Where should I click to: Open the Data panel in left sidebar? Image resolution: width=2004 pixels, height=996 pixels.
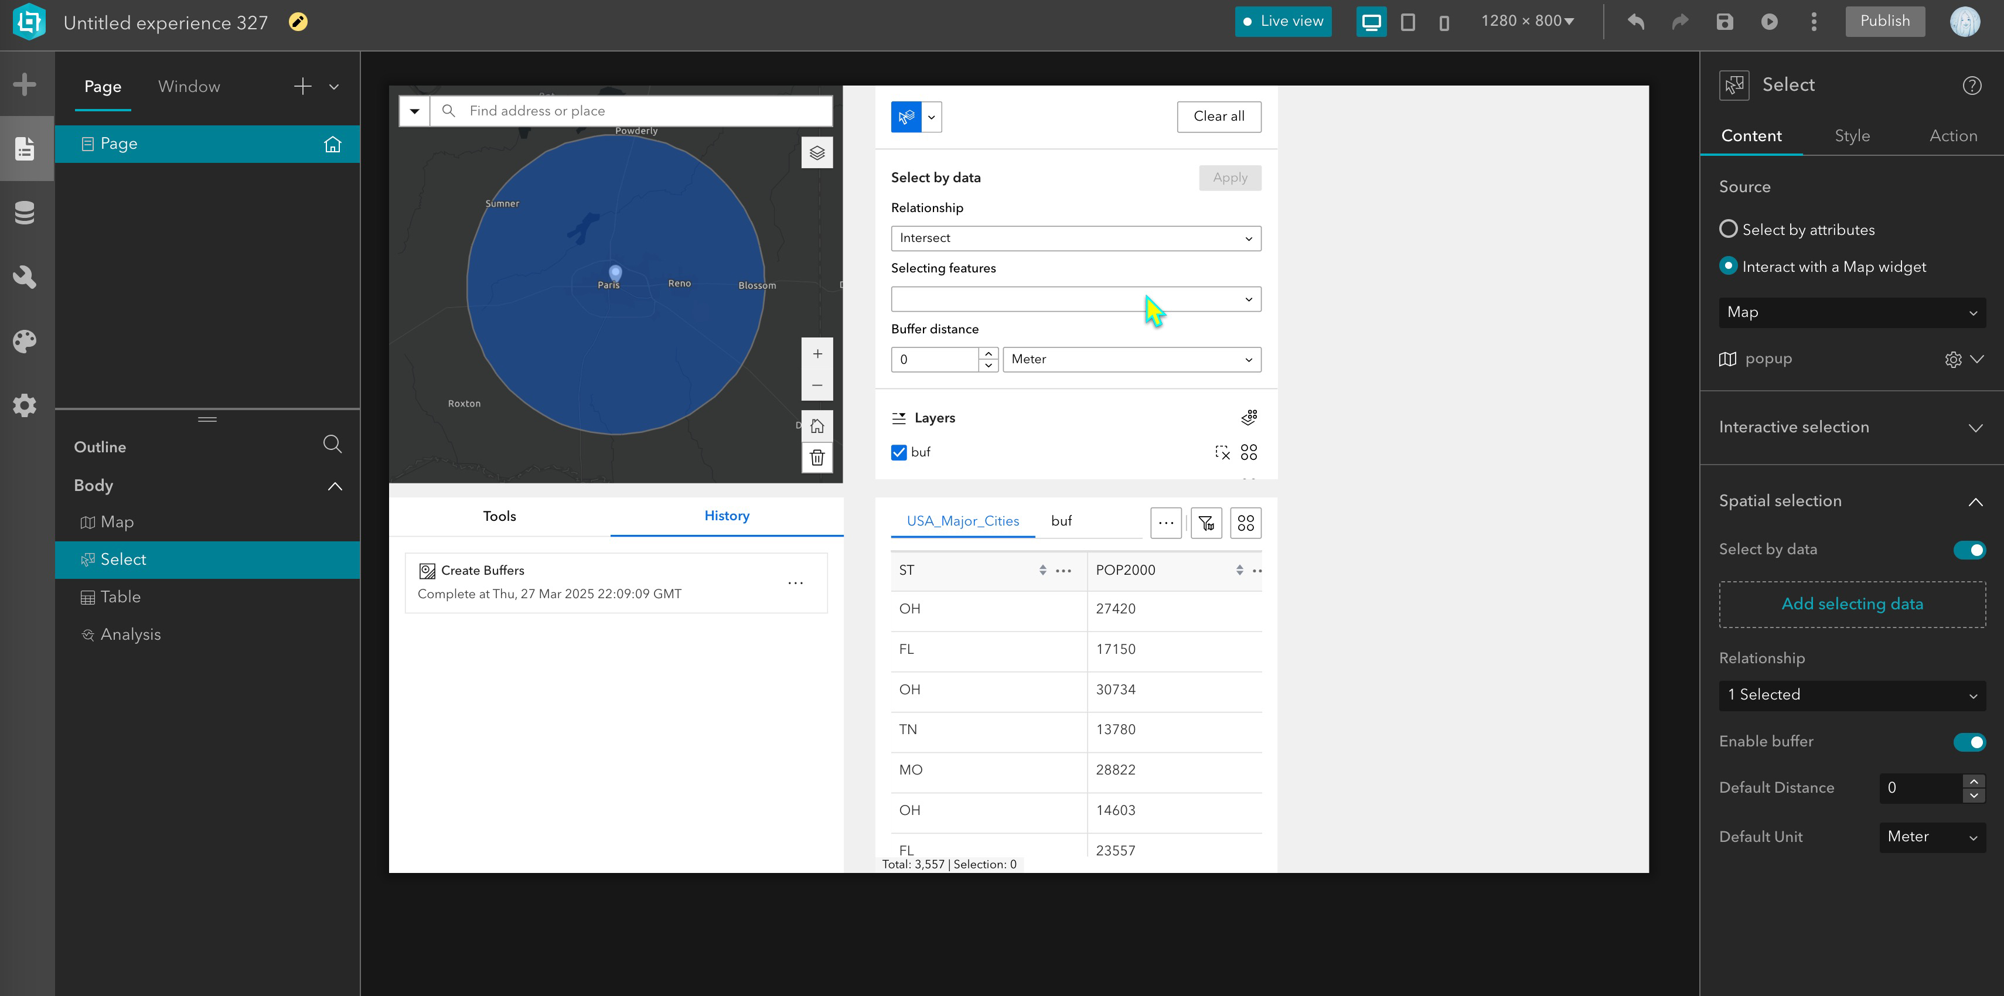pos(25,213)
